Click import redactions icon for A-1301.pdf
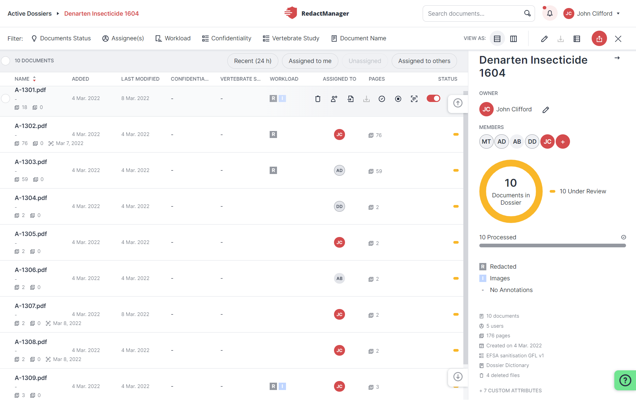The height and width of the screenshot is (400, 636). tap(350, 99)
